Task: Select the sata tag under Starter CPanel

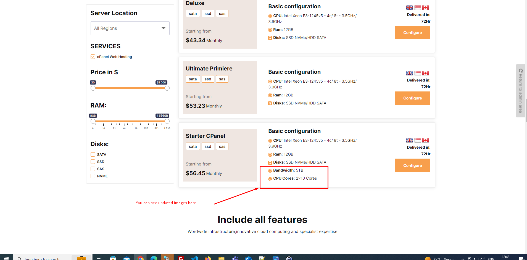Action: point(193,146)
